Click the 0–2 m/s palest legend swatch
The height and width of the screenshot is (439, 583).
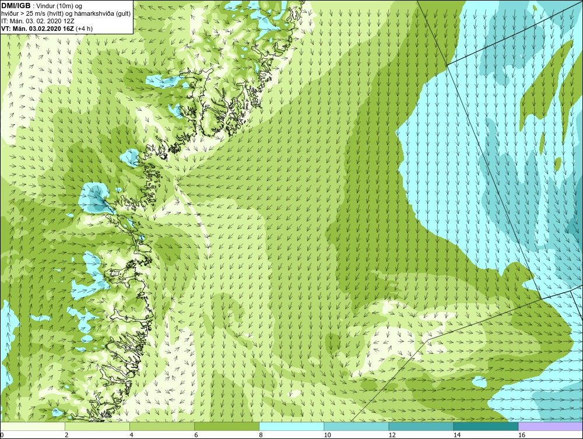[33, 426]
